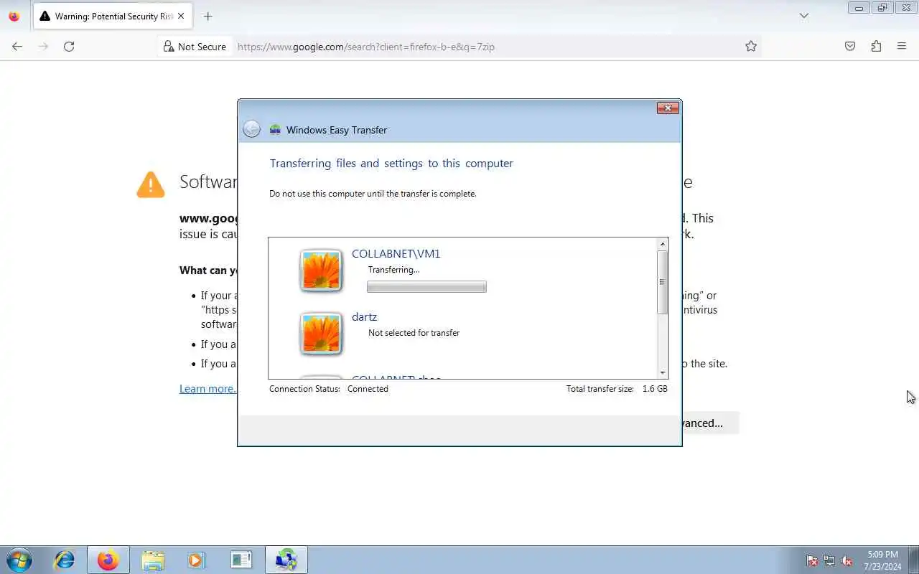
Task: Open the Windows Start menu
Action: (19, 560)
